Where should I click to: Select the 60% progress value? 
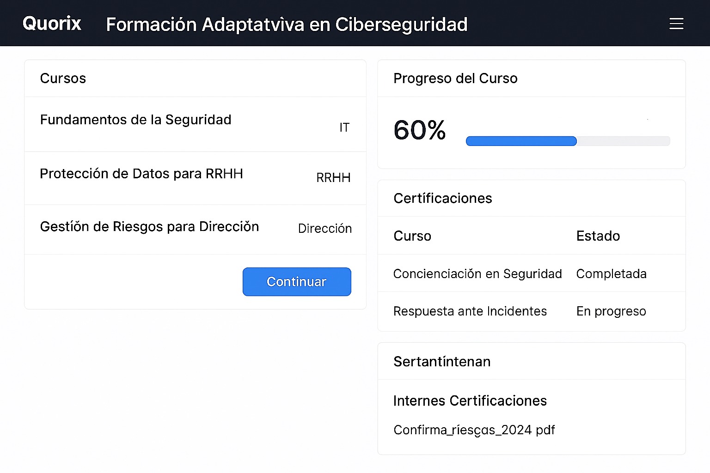click(x=419, y=131)
